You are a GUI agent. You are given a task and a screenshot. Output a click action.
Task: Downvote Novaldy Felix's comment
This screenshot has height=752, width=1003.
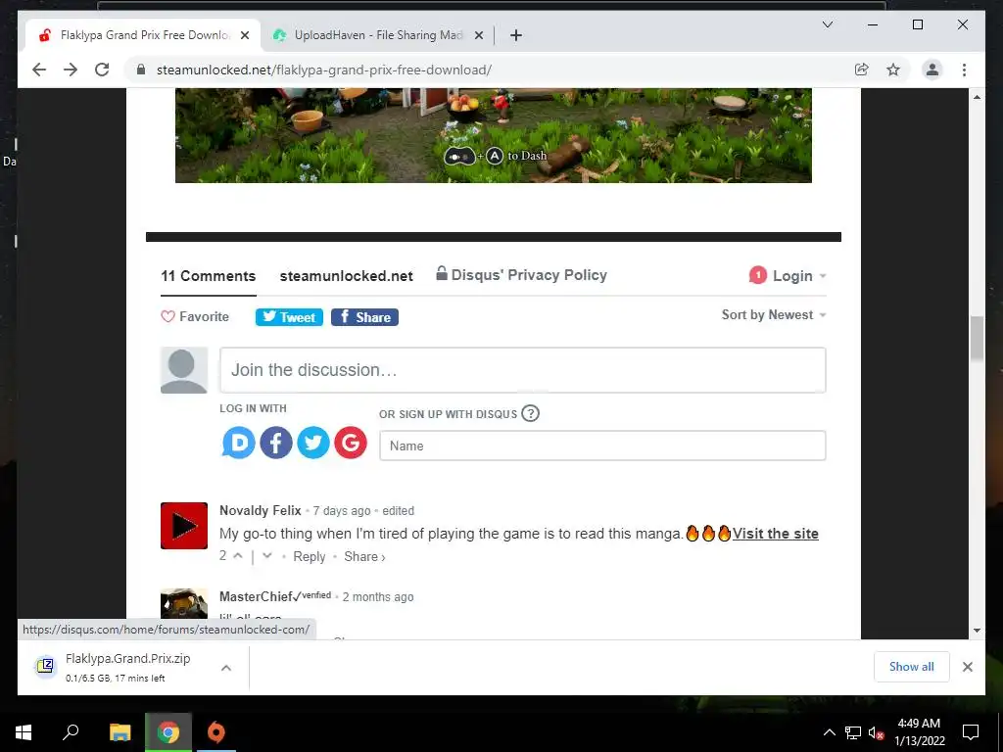[267, 556]
